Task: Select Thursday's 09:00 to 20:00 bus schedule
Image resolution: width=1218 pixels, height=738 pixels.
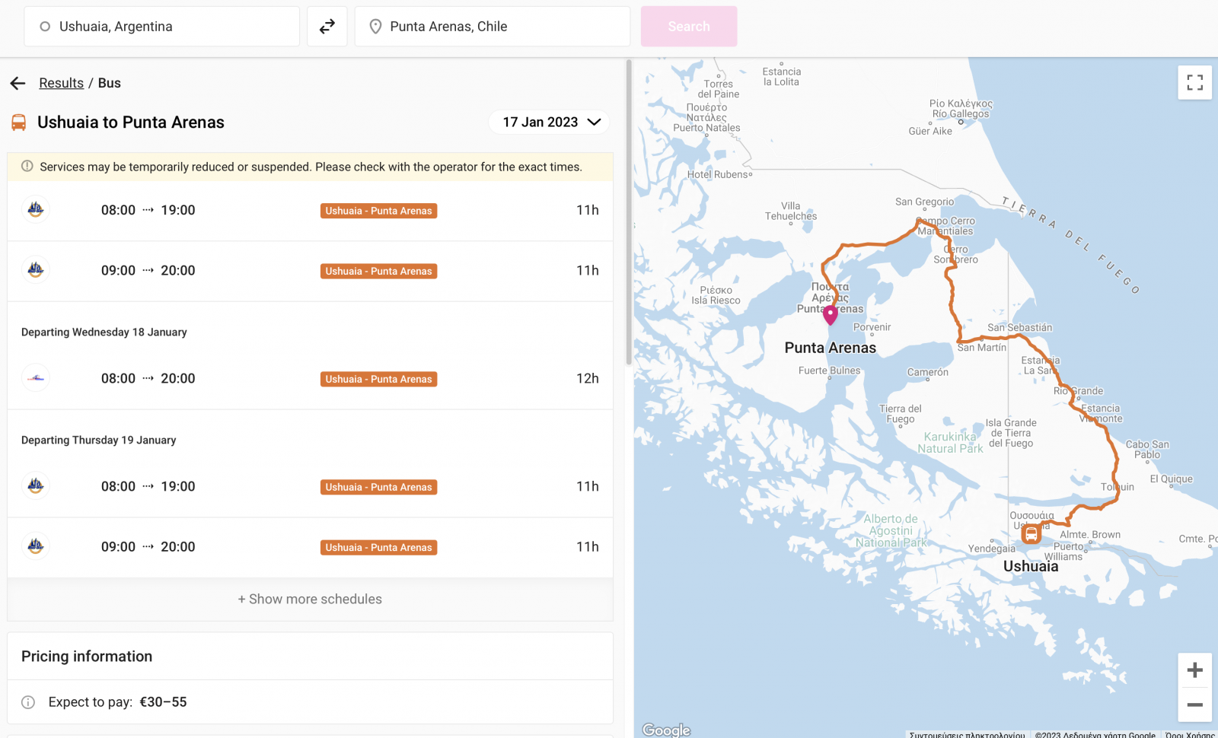Action: tap(310, 547)
